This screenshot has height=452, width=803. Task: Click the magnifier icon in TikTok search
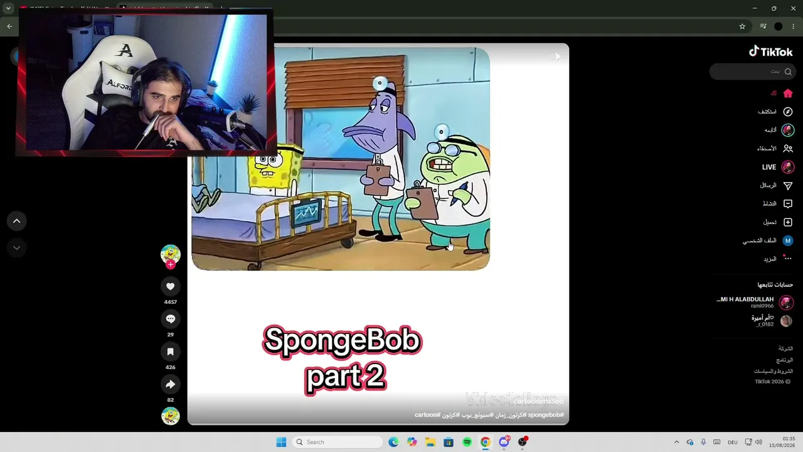(788, 72)
